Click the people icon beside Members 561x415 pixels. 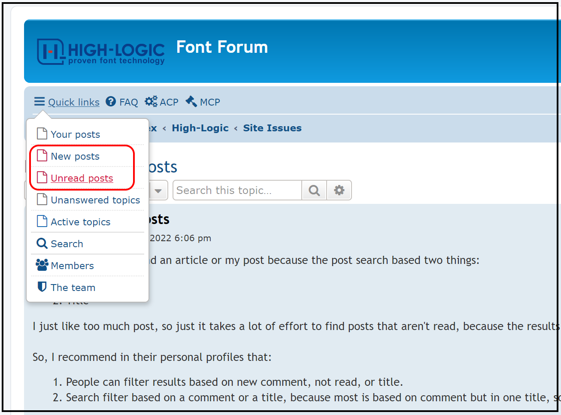[42, 265]
